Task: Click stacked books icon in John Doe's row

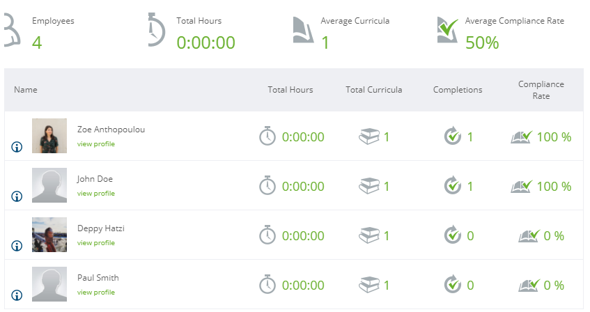Action: (369, 186)
